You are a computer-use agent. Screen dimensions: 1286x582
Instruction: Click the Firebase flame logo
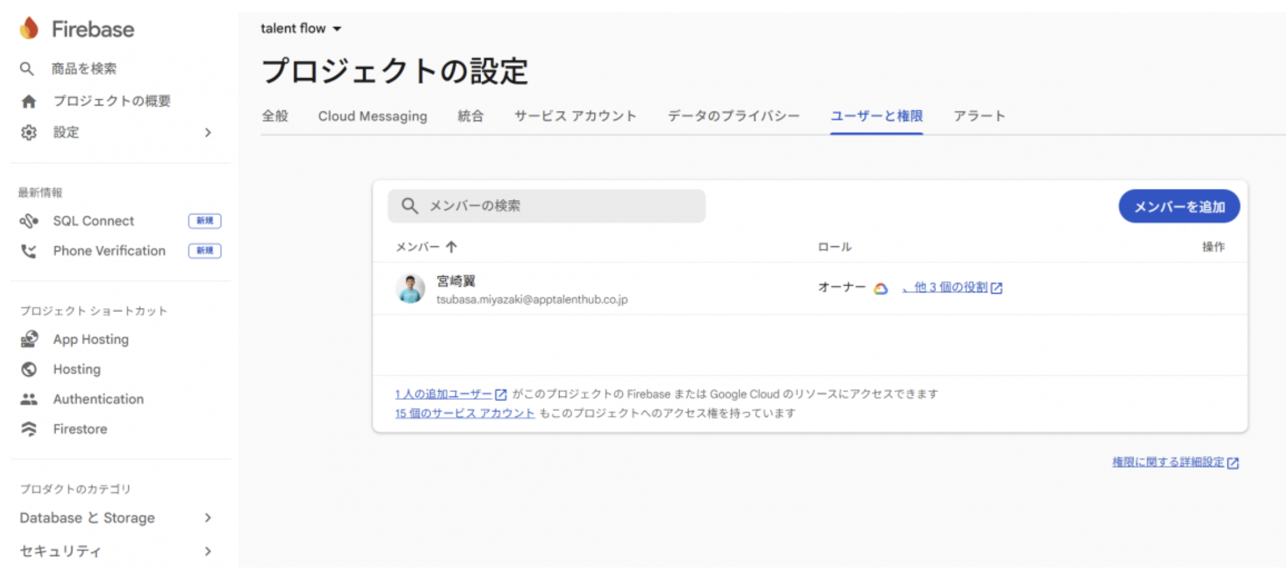point(29,28)
